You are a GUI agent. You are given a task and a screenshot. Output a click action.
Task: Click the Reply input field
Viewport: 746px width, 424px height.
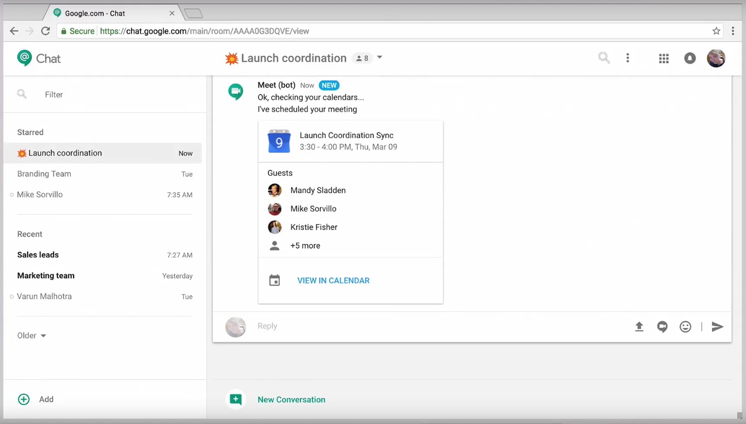tap(439, 326)
